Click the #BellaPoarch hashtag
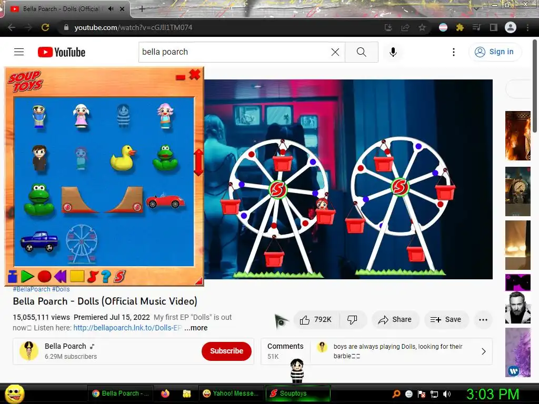The width and height of the screenshot is (539, 404). point(32,289)
